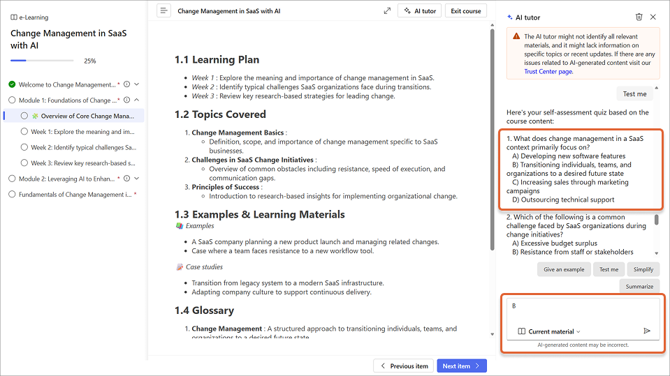Click the Next item button
Image resolution: width=670 pixels, height=376 pixels.
pos(461,366)
